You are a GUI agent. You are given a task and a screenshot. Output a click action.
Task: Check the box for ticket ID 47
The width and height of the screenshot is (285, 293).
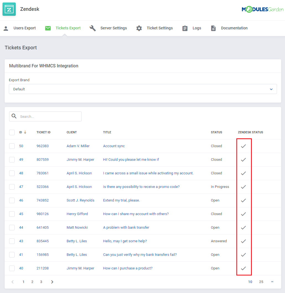point(12,187)
